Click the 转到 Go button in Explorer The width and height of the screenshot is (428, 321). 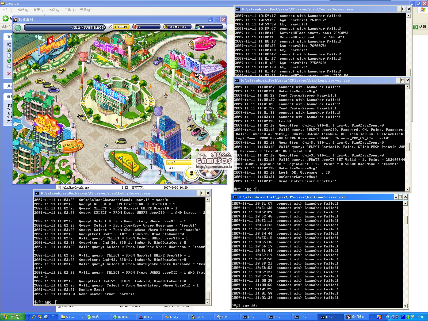click(x=419, y=27)
